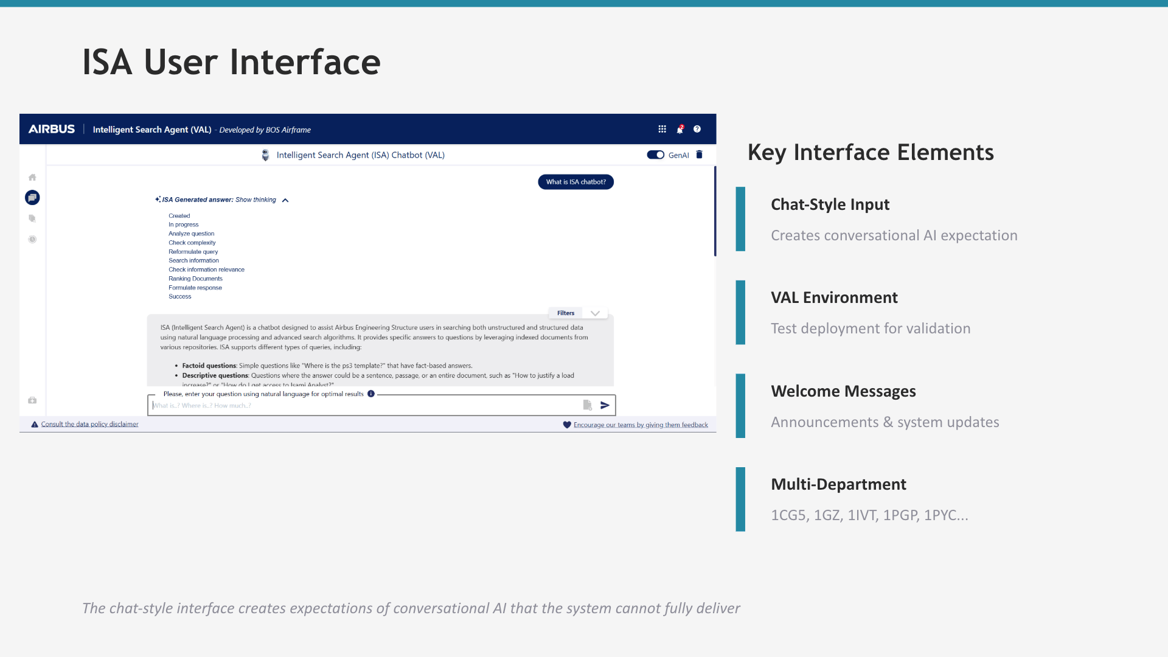Click the warning triangle by the disclaimer
The width and height of the screenshot is (1168, 657).
[x=35, y=425]
